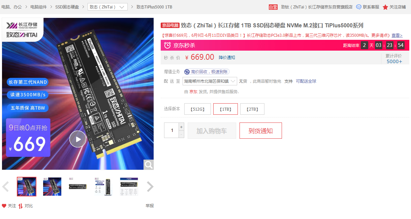
Task: Open the 降价通知 price drop link
Action: pyautogui.click(x=227, y=57)
